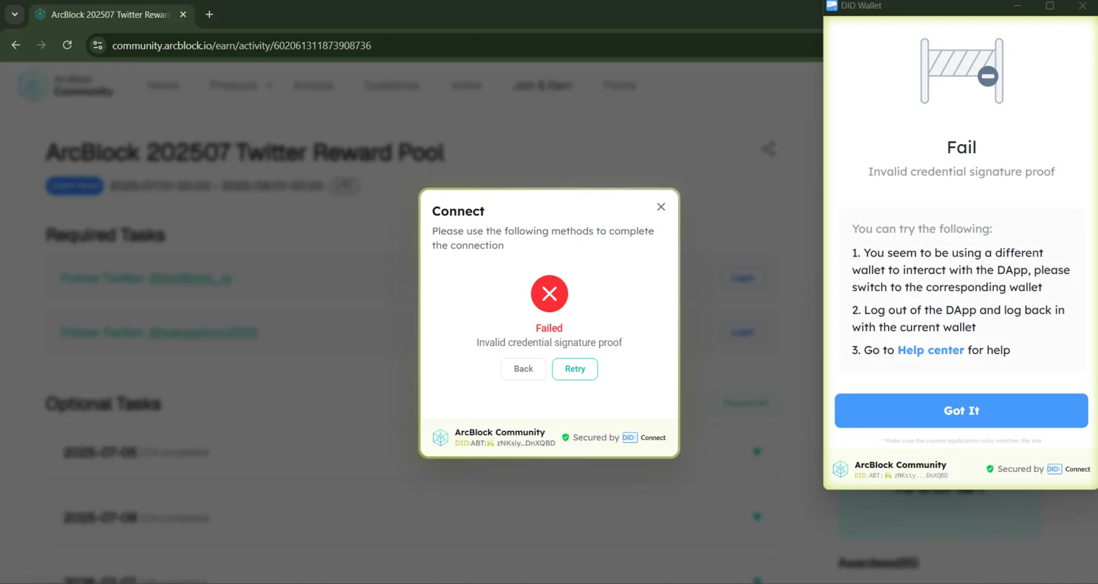This screenshot has height=584, width=1098.
Task: Close the DID Wallet window
Action: point(1082,5)
